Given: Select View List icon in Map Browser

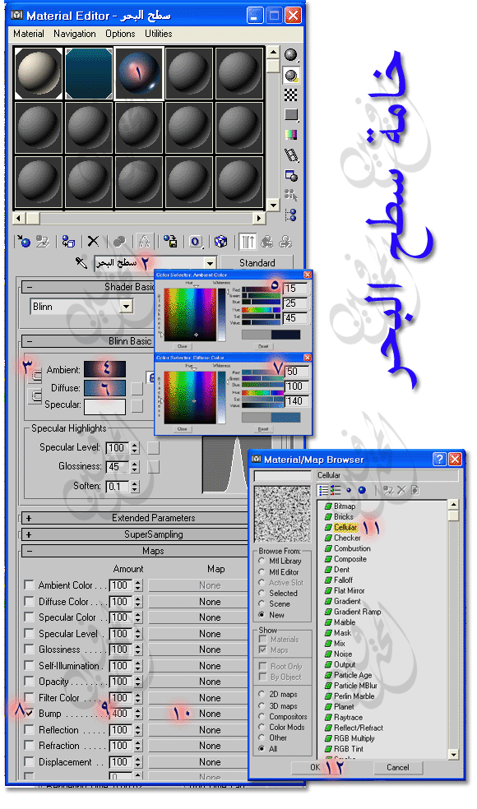Looking at the screenshot, I should pyautogui.click(x=324, y=490).
